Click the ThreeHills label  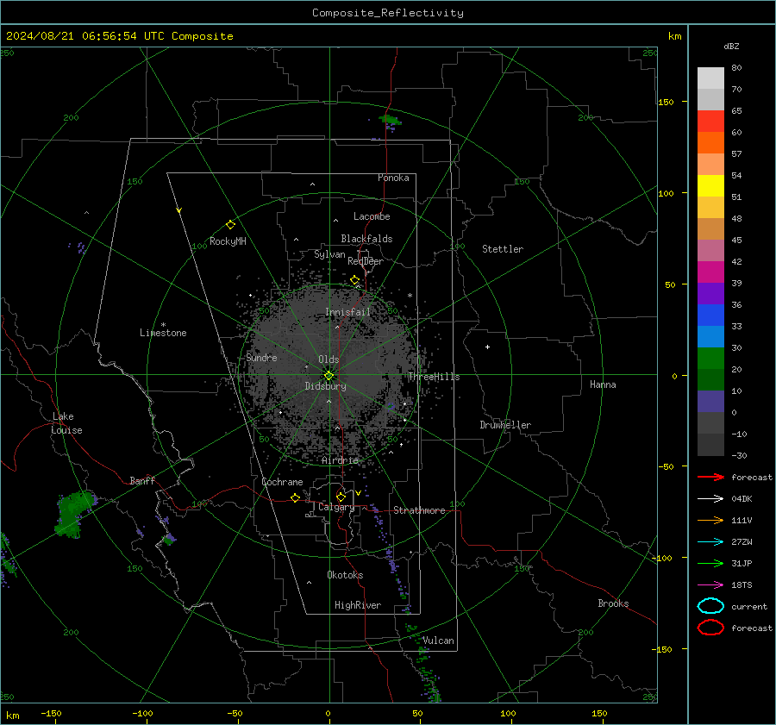pyautogui.click(x=434, y=377)
